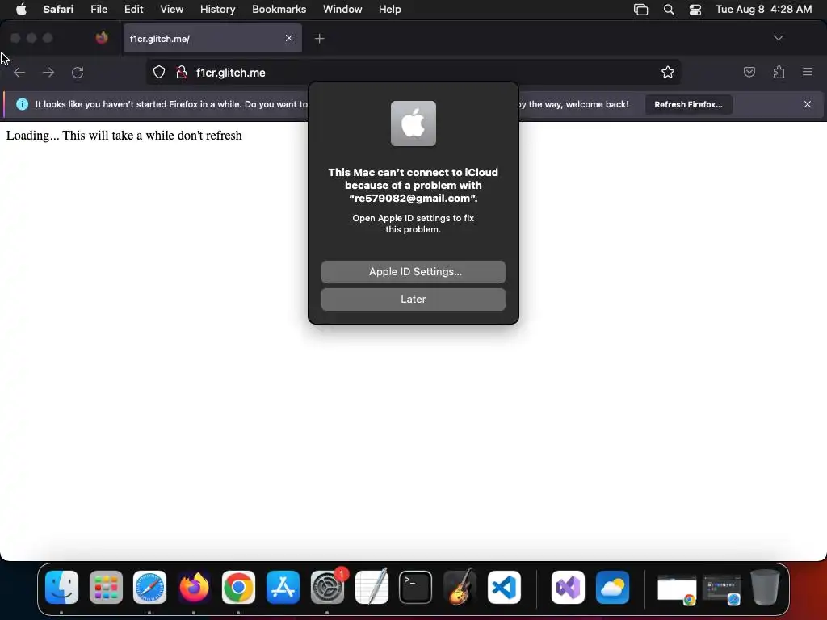Image resolution: width=827 pixels, height=620 pixels.
Task: Open Save to Pocket
Action: click(749, 72)
